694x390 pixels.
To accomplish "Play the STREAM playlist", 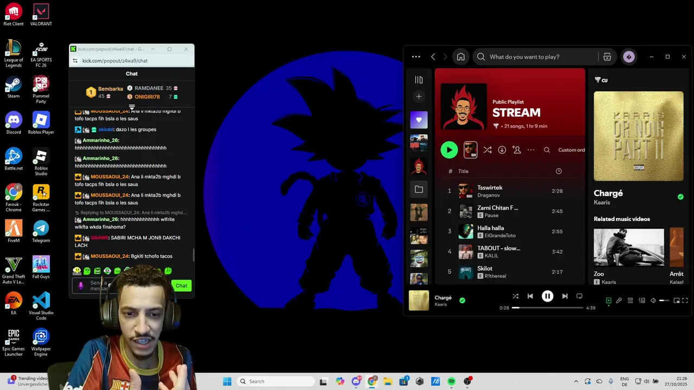I will [449, 150].
